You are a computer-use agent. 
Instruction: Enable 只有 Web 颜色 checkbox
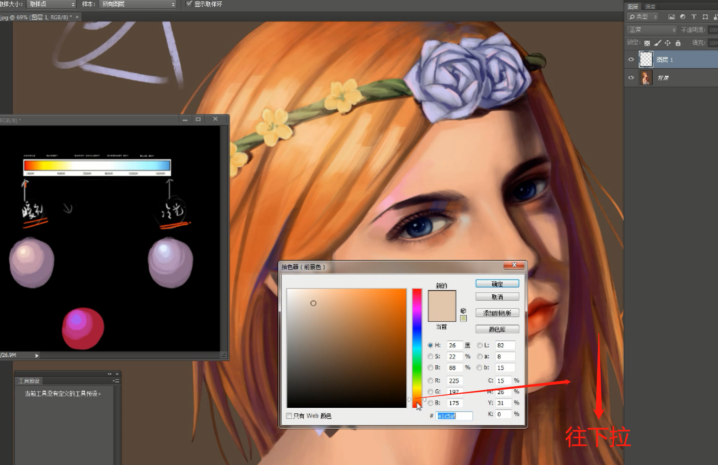(x=289, y=416)
